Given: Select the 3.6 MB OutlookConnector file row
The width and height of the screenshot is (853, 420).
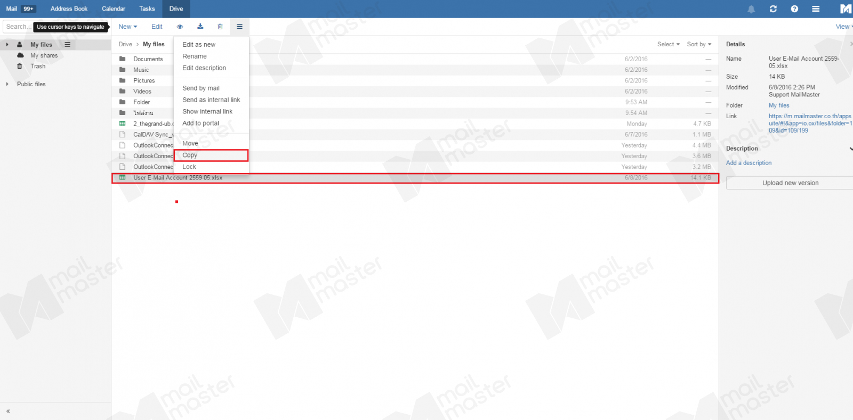Looking at the screenshot, I should coord(415,156).
